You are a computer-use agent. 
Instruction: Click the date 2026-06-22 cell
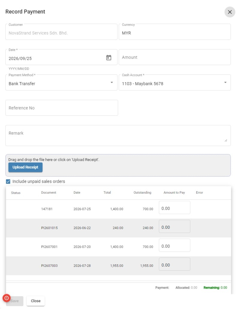tap(82, 228)
